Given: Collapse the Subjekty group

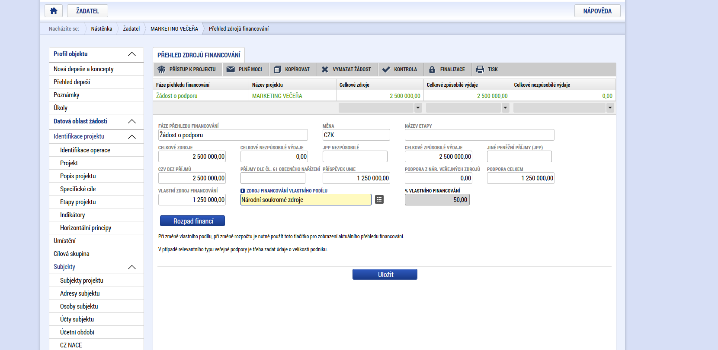Looking at the screenshot, I should coord(132,267).
